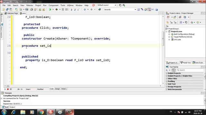
Task: Click the Run (green play) toolbar icon
Action: [x=50, y=9]
